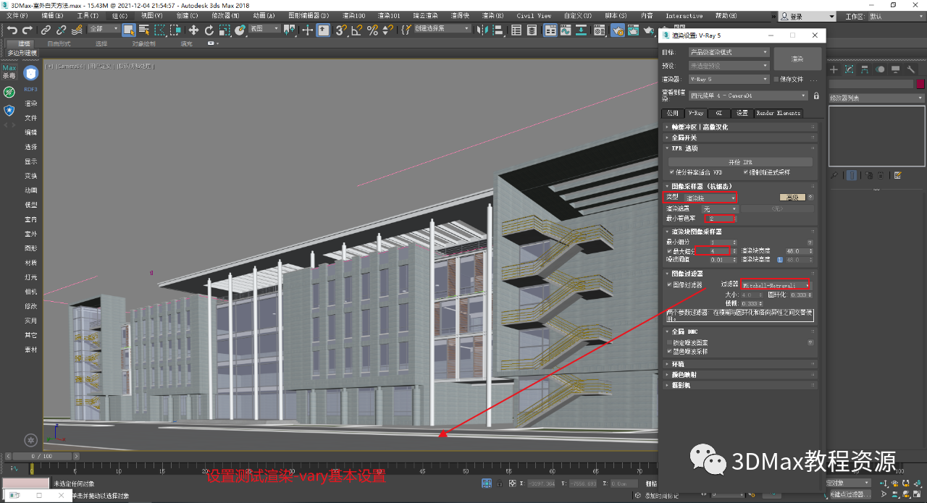This screenshot has width=927, height=503.
Task: Click the Align tool icon
Action: pyautogui.click(x=498, y=30)
